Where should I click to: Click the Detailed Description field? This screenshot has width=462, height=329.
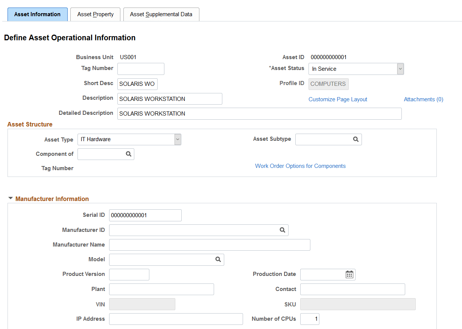pyautogui.click(x=260, y=113)
